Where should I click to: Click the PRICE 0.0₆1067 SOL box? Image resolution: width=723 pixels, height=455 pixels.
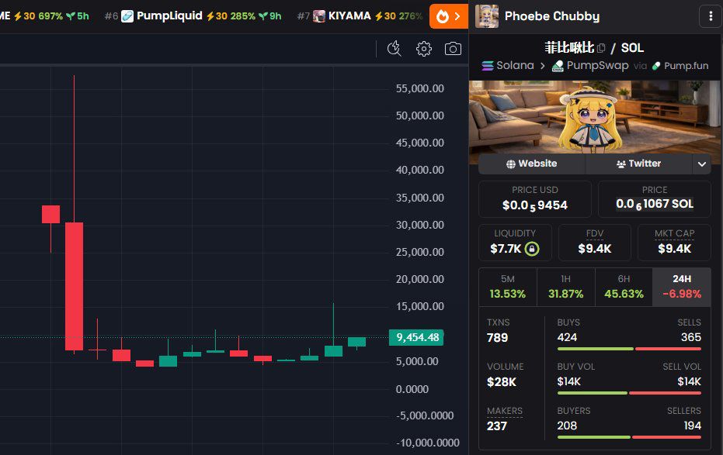point(655,198)
